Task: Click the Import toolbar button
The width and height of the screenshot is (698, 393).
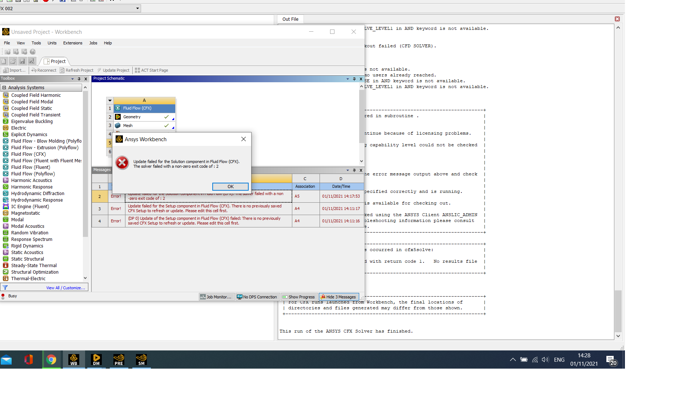Action: (x=14, y=70)
